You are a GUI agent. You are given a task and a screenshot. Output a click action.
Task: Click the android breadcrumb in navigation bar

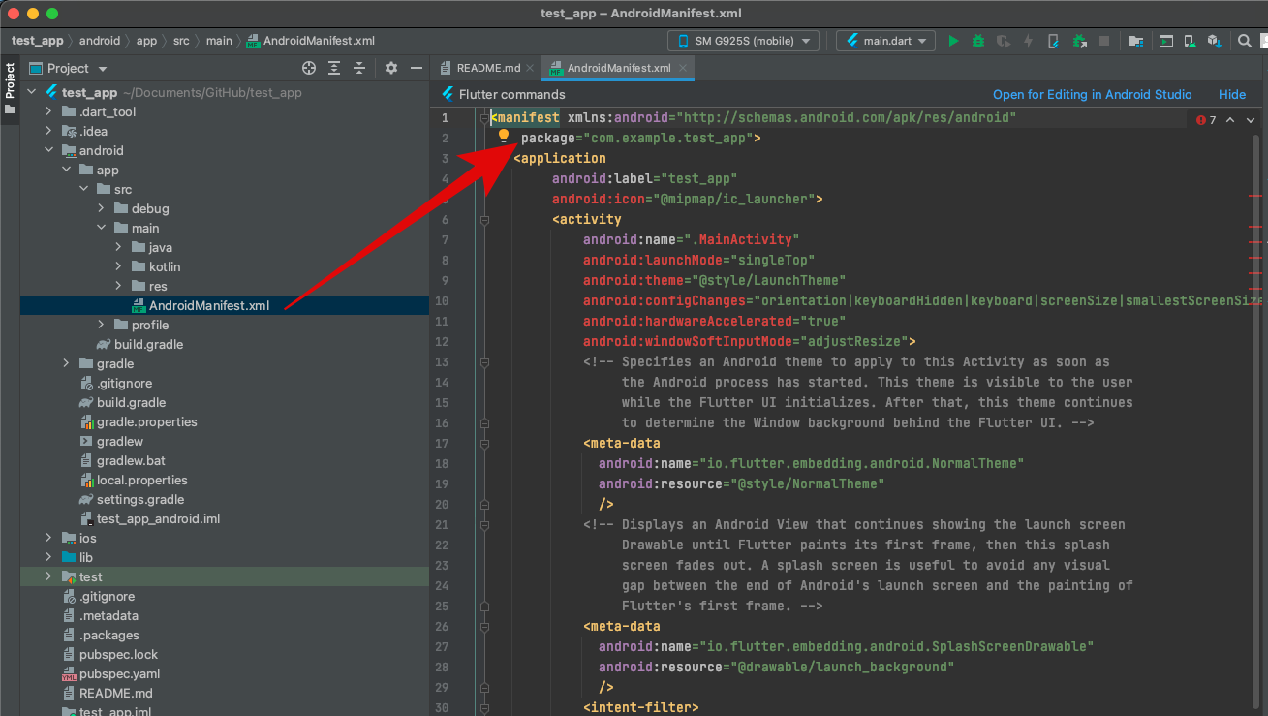tap(100, 41)
